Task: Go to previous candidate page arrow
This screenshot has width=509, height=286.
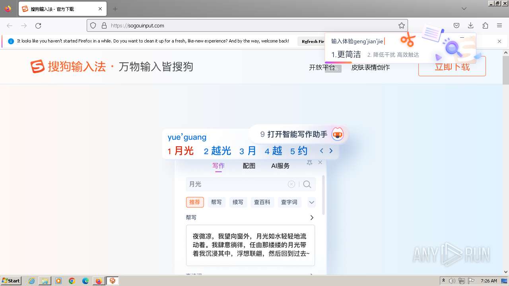Action: pyautogui.click(x=322, y=151)
